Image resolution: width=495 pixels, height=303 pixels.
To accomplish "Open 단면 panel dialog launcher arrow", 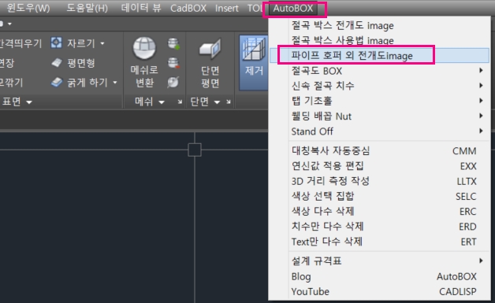I will 229,102.
